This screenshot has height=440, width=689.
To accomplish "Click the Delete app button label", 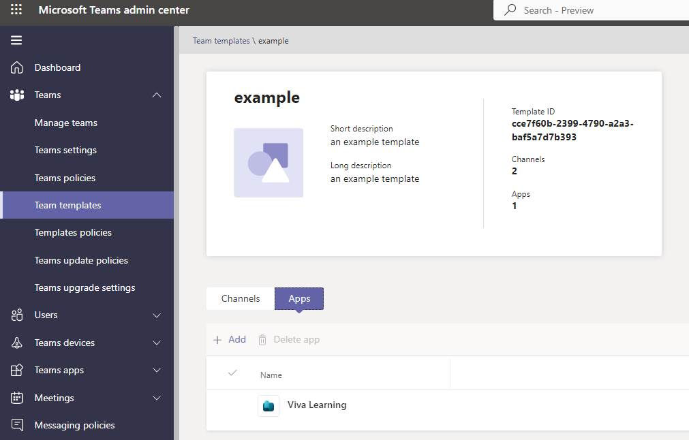I will 296,339.
